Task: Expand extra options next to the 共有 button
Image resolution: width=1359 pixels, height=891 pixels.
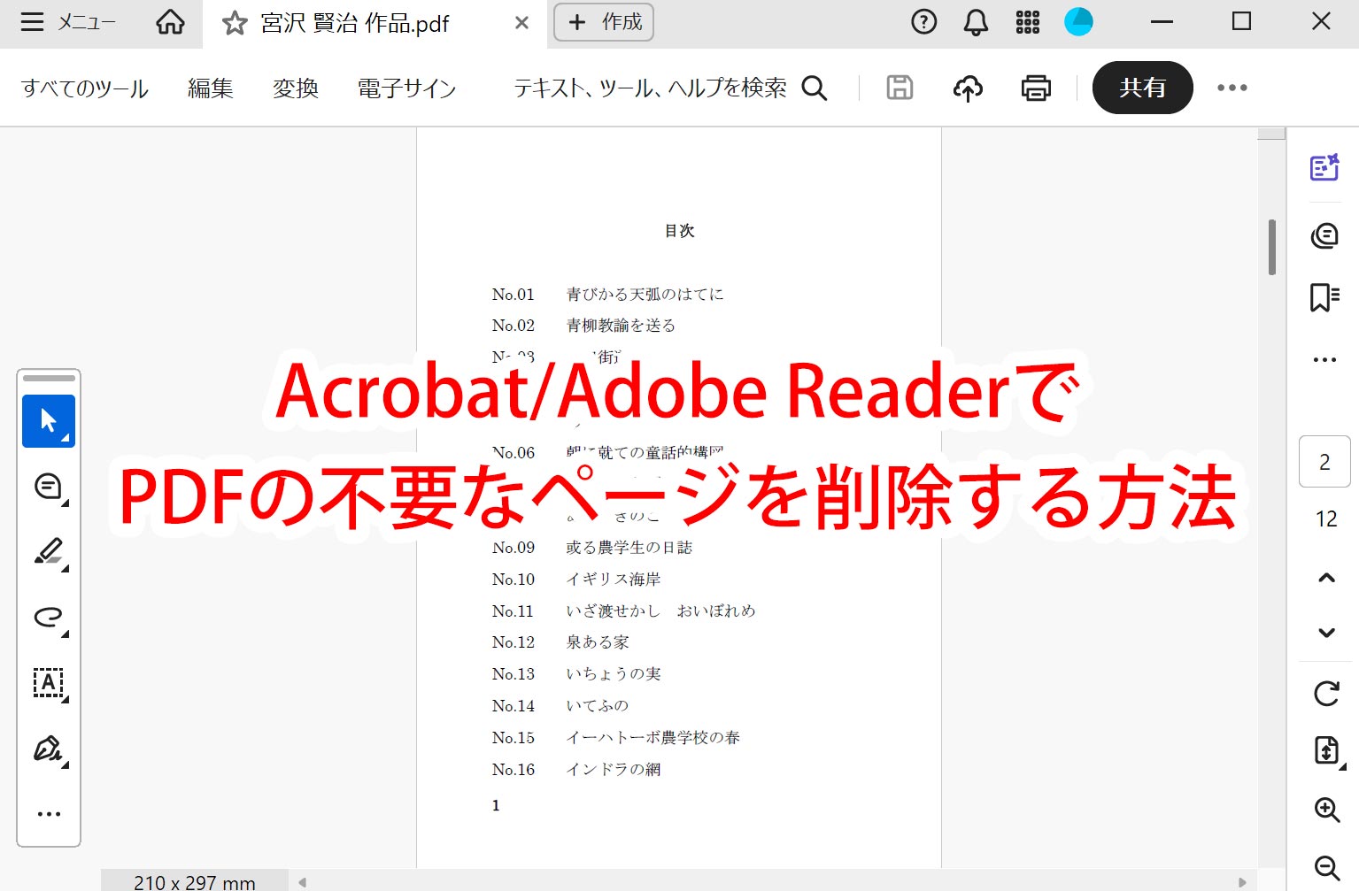Action: pyautogui.click(x=1232, y=88)
